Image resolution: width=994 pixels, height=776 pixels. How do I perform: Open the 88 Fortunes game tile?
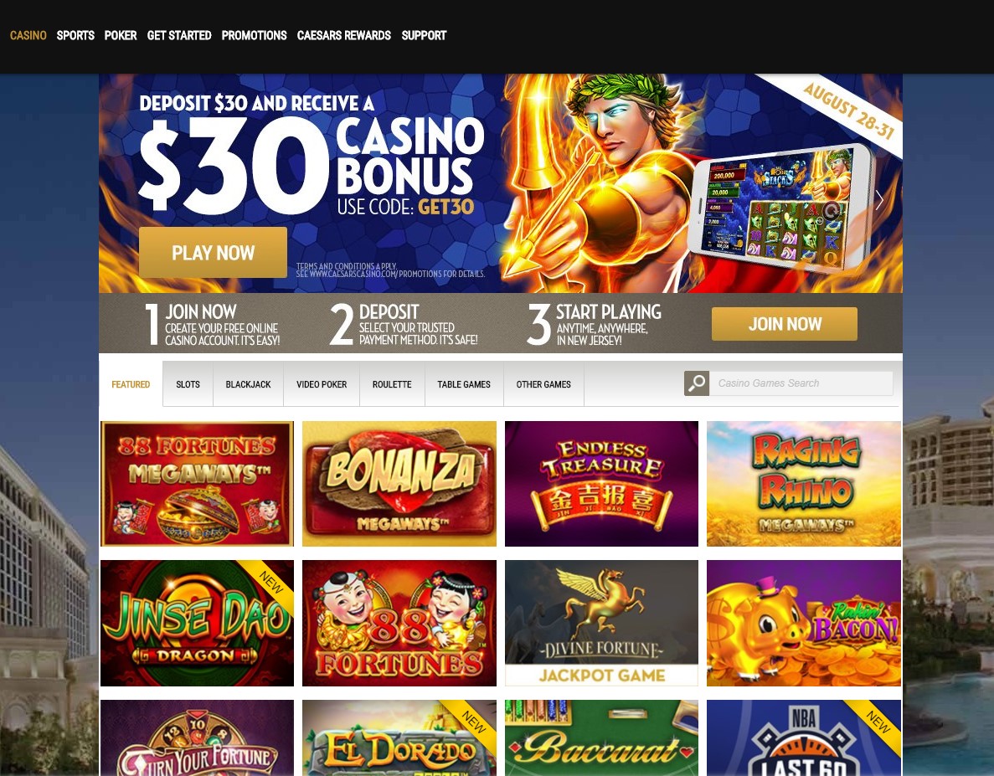coord(399,623)
